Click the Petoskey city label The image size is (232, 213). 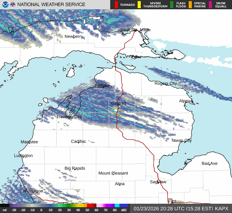103,86
